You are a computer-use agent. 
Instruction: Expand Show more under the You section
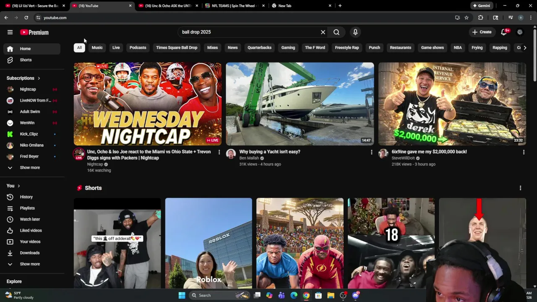pyautogui.click(x=32, y=264)
